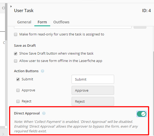Check Make form read-only checkbox
The image size is (154, 136).
(x=16, y=34)
